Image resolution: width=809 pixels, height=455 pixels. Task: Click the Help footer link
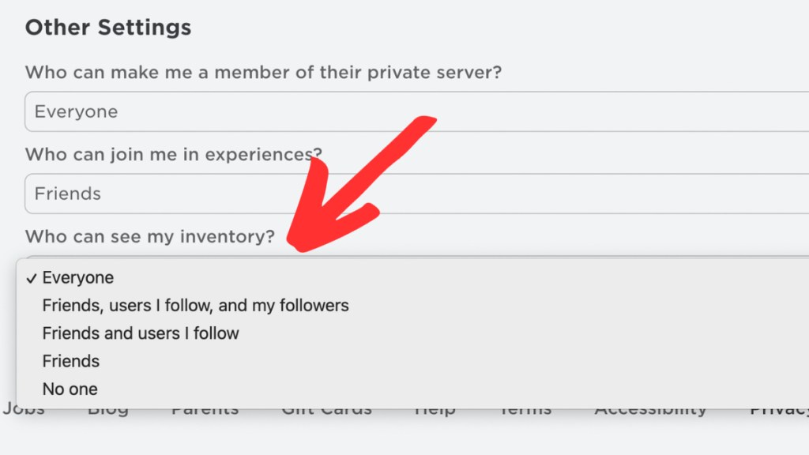[434, 412]
